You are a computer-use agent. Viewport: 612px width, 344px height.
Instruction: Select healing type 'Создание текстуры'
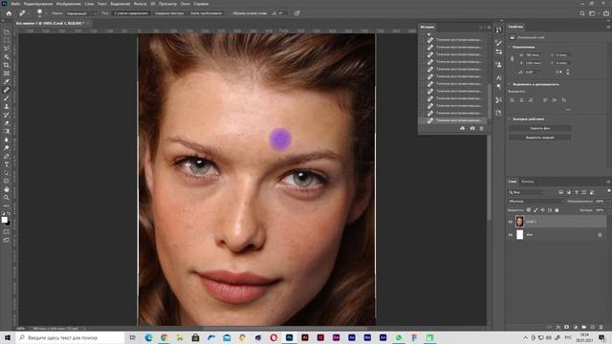169,13
